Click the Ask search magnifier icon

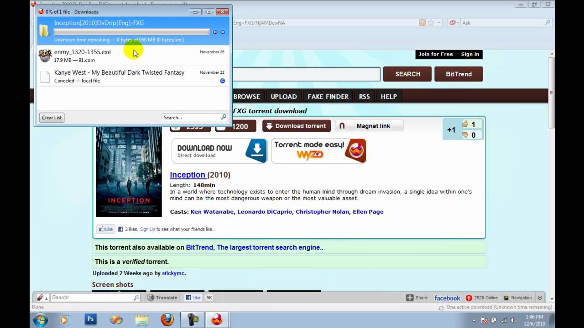547,22
